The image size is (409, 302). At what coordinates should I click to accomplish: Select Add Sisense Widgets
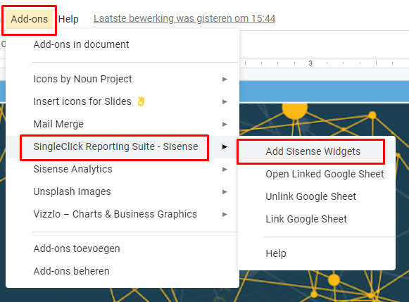[x=313, y=151]
